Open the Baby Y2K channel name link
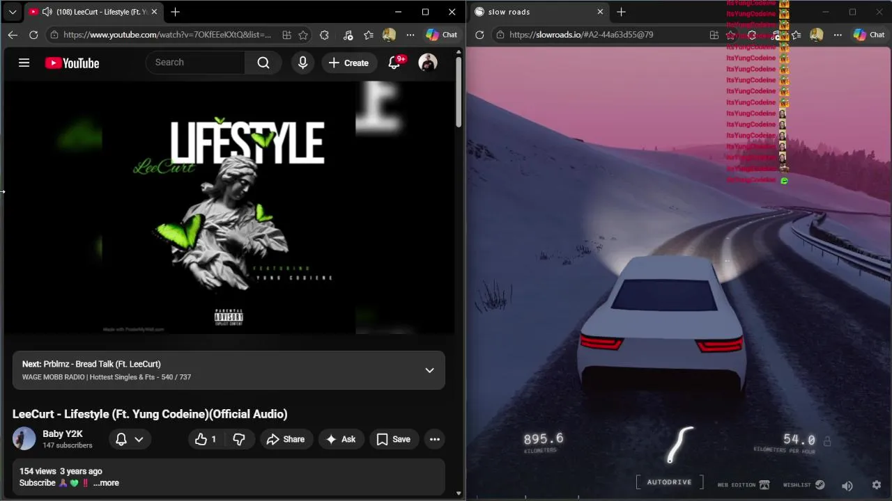The image size is (892, 501). (63, 434)
